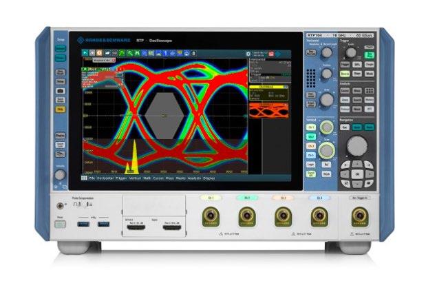Viewport: 437px width, 281px height.
Task: Click the trigger Level rotary knob
Action: pos(351,52)
